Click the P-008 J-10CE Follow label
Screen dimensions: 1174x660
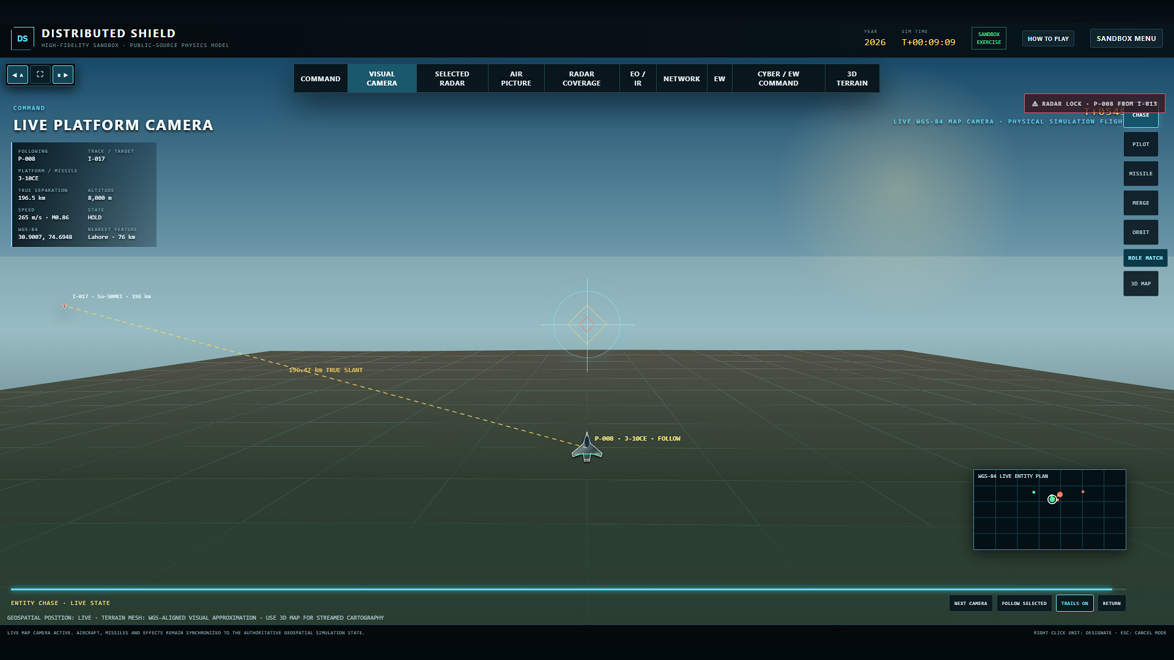coord(637,439)
